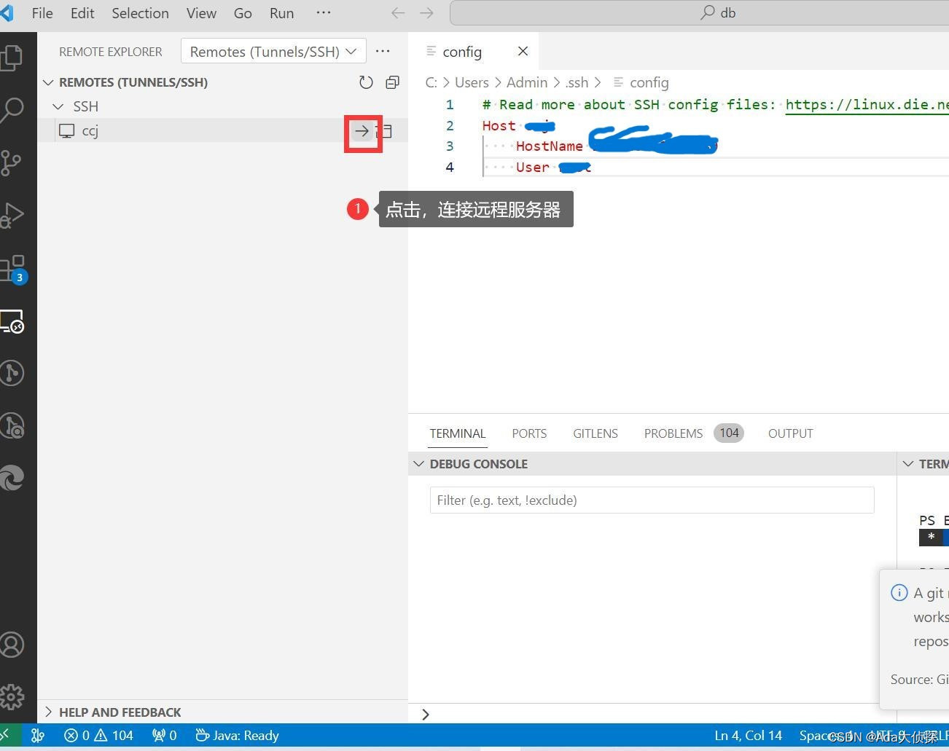Open the Search view in activity bar
This screenshot has width=949, height=751.
pyautogui.click(x=11, y=110)
